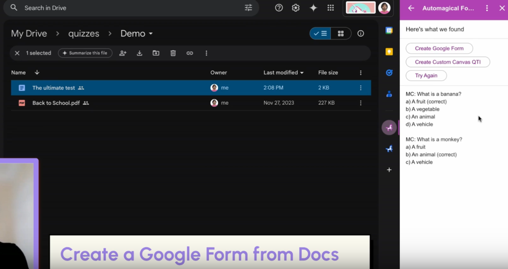Reverse sort direction arrow by Name
This screenshot has height=269, width=508.
(x=37, y=72)
